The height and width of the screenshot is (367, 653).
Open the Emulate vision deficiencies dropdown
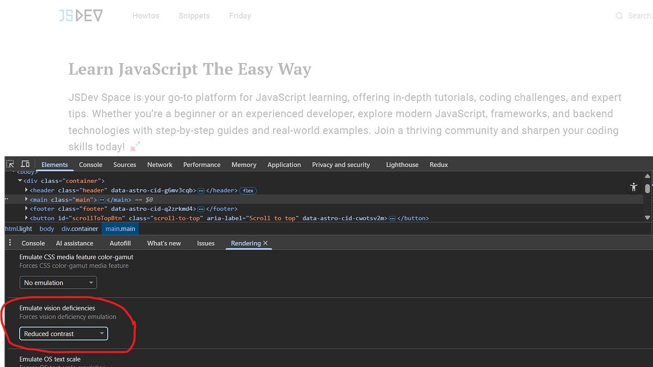coord(63,333)
